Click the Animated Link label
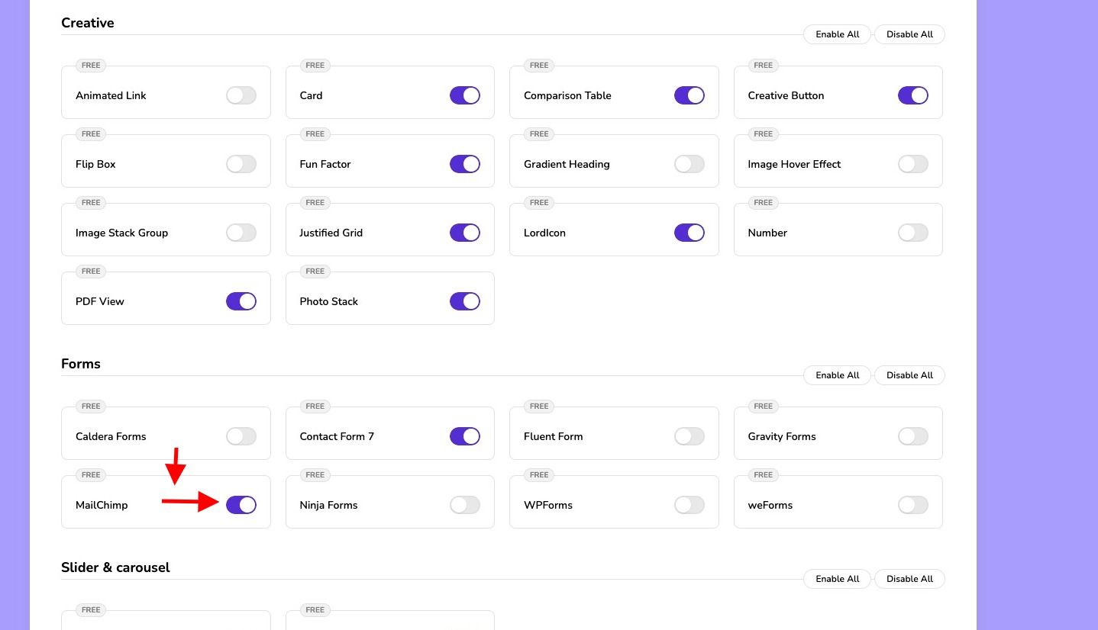The image size is (1098, 630). click(111, 95)
